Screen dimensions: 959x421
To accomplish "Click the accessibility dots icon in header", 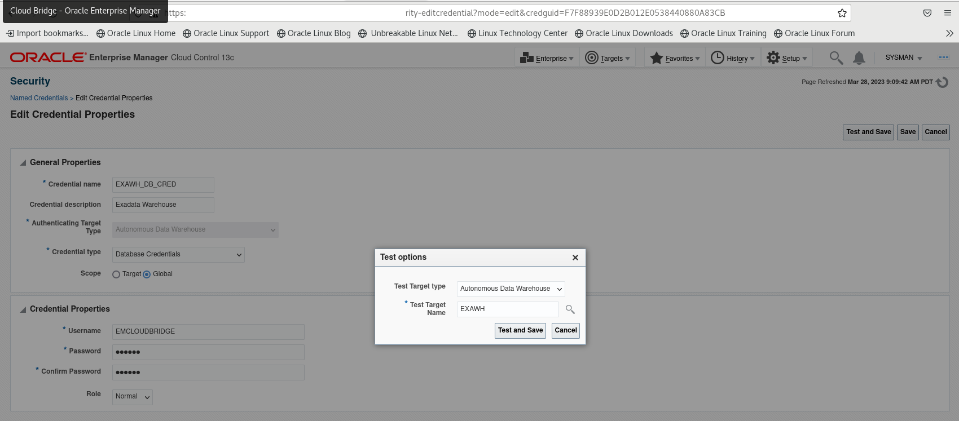I will pos(943,57).
